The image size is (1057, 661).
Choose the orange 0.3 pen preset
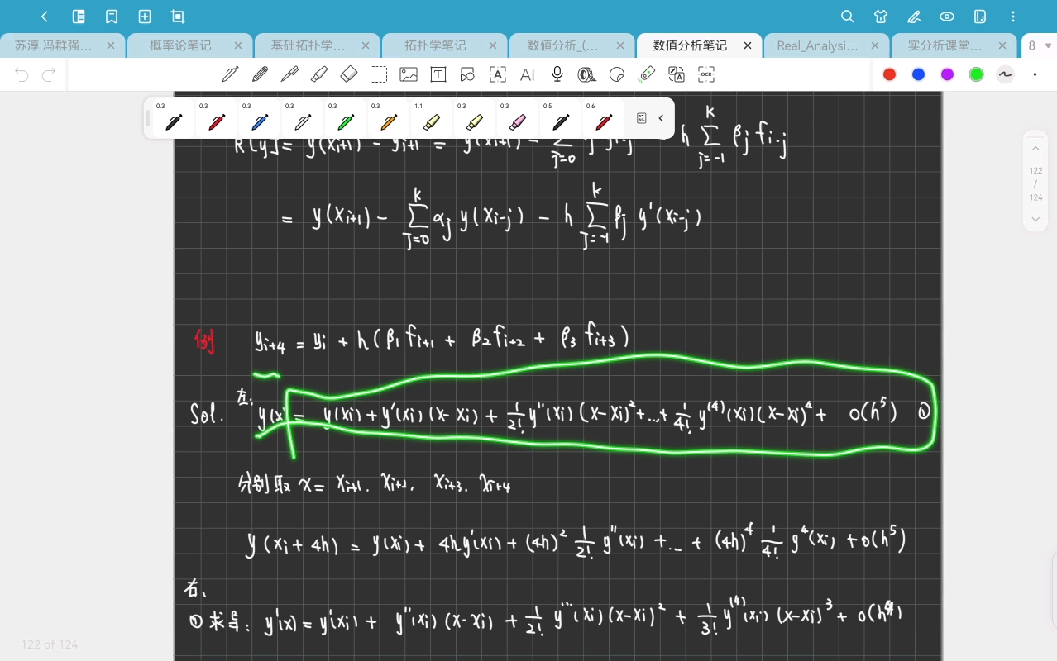point(389,118)
